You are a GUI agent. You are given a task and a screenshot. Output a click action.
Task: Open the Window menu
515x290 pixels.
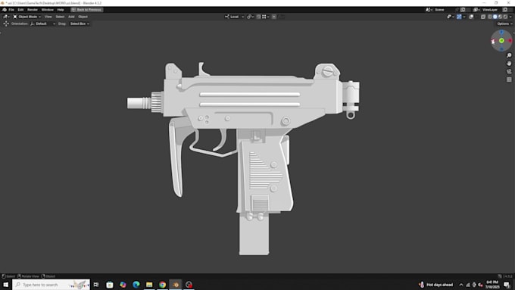(47, 10)
